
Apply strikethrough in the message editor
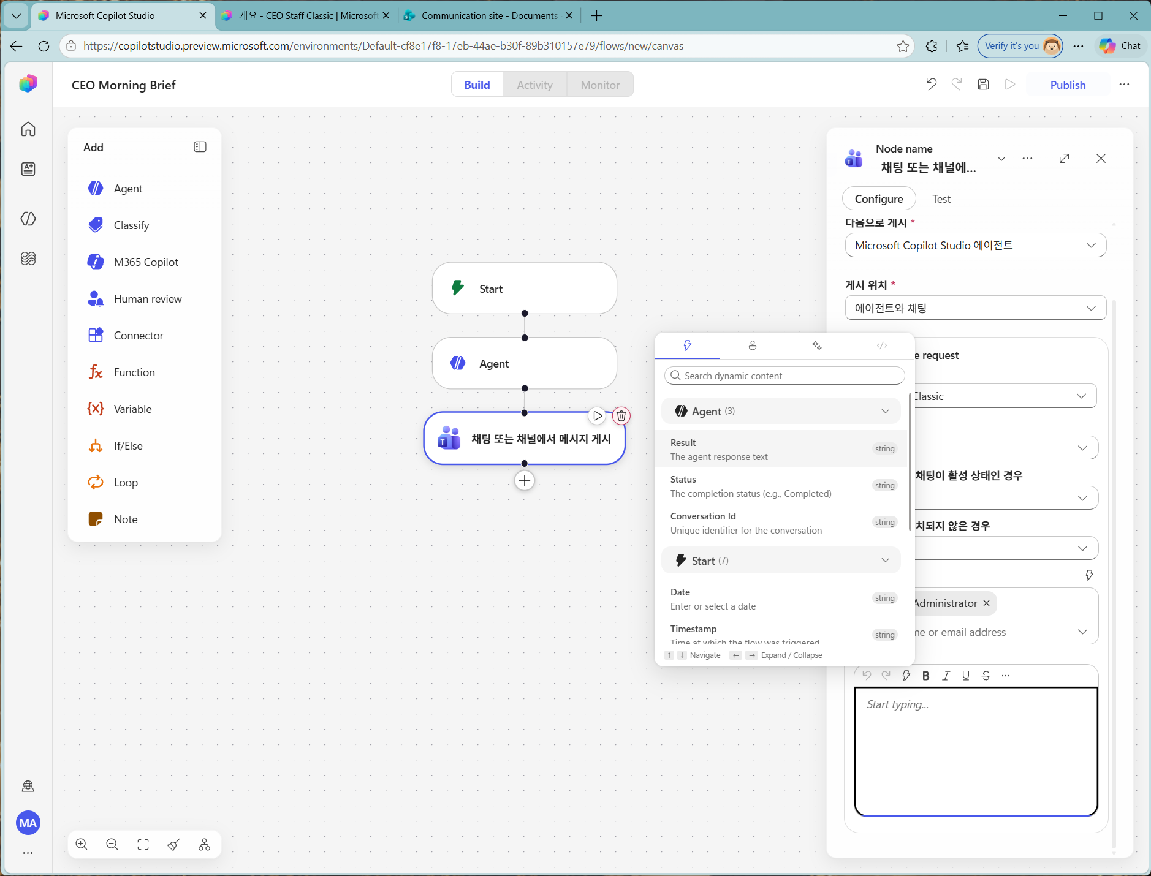pyautogui.click(x=986, y=676)
